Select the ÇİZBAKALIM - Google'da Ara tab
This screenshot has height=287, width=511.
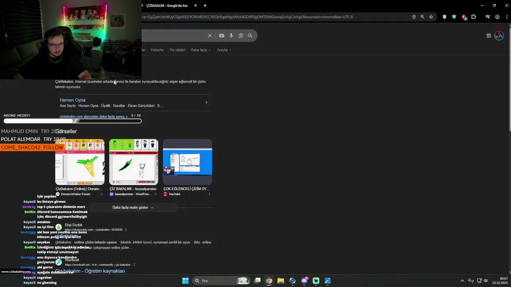(167, 6)
